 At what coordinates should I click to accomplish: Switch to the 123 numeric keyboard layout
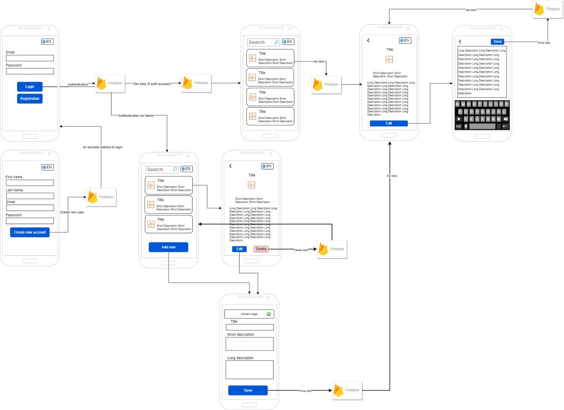point(458,126)
